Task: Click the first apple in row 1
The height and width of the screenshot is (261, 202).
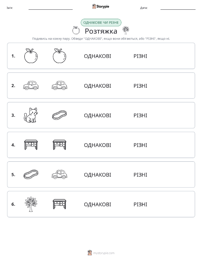Action: [x=31, y=56]
